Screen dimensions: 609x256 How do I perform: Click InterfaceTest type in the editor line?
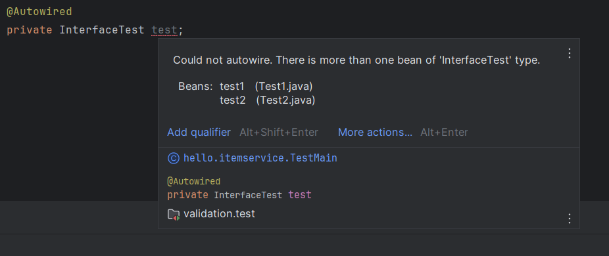[102, 30]
